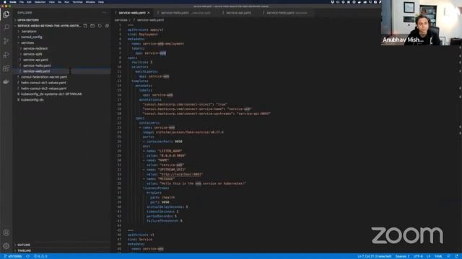This screenshot has width=462, height=259.
Task: Open the Docker view in activity bar
Action: coord(6,82)
